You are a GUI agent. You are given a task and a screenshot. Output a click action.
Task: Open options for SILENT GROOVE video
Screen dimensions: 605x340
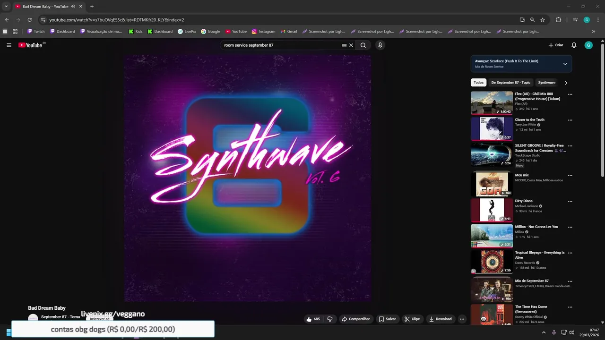click(x=570, y=146)
